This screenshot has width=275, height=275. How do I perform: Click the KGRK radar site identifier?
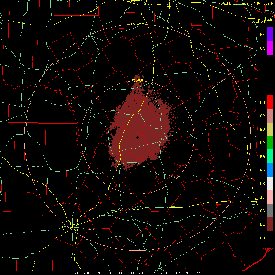[x=156, y=273]
